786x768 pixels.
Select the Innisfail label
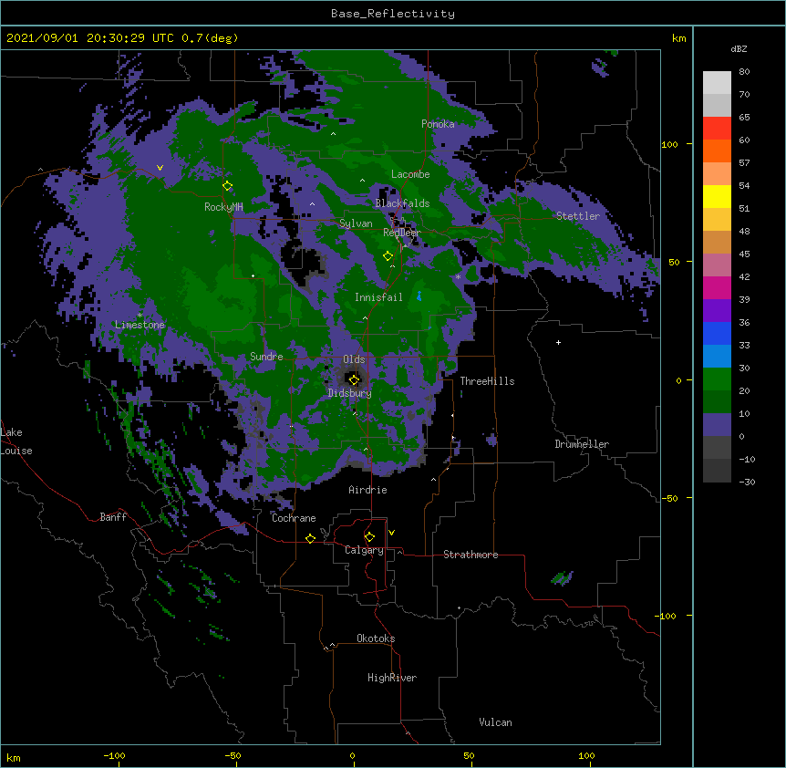[x=378, y=297]
